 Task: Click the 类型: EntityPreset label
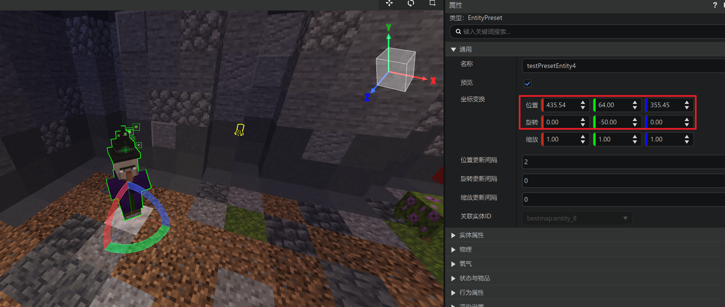coord(476,18)
